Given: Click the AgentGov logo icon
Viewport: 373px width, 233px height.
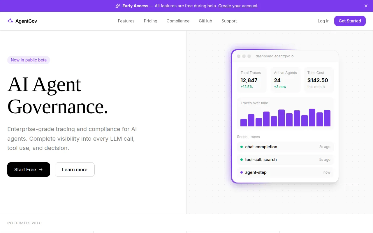Looking at the screenshot, I should [10, 21].
